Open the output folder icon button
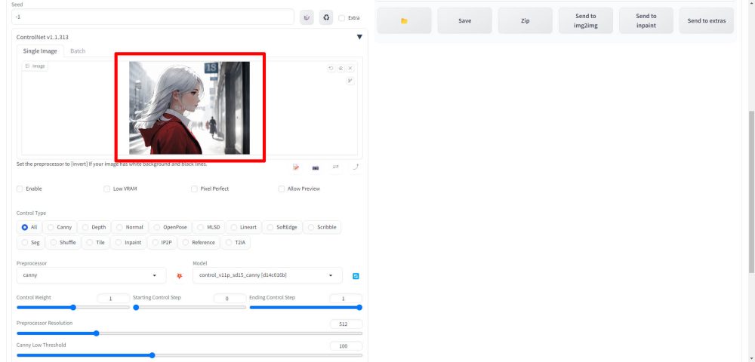Viewport: 755px width, 362px height. point(404,20)
